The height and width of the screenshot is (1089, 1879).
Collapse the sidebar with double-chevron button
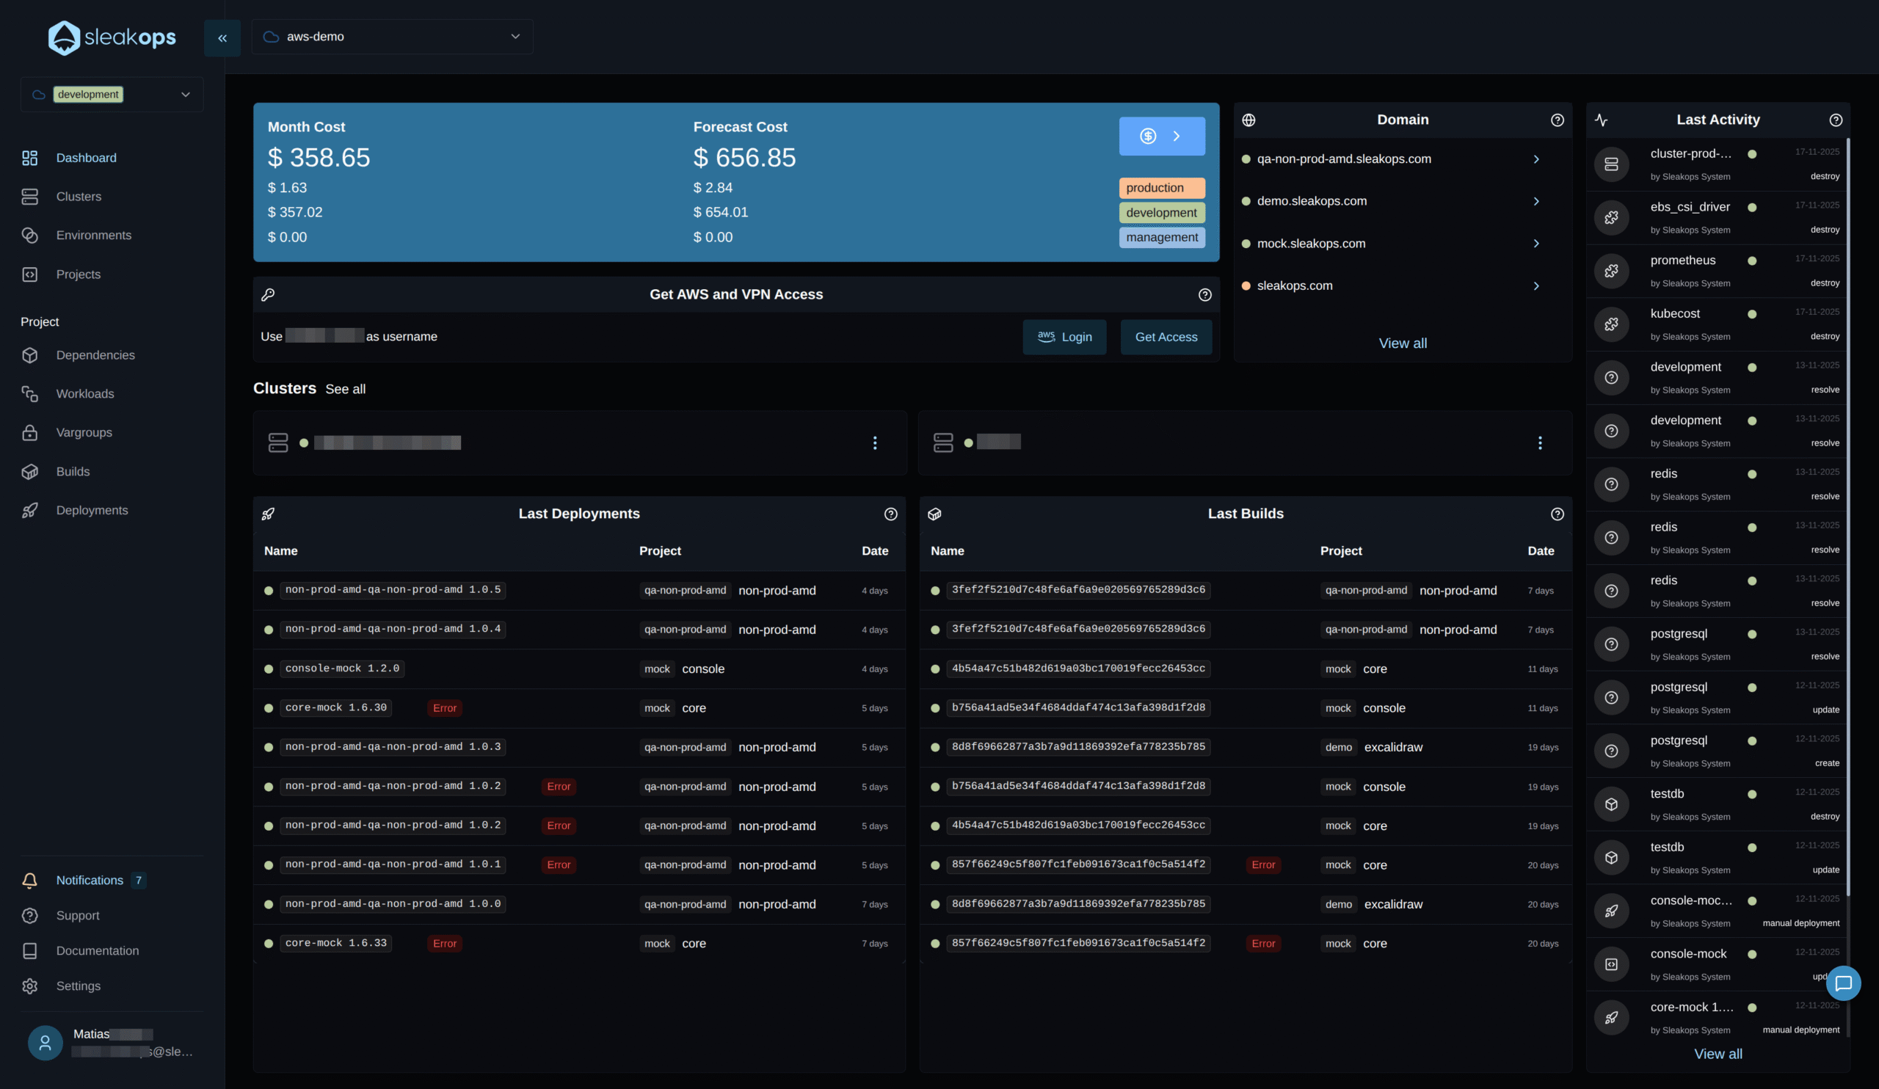point(222,38)
